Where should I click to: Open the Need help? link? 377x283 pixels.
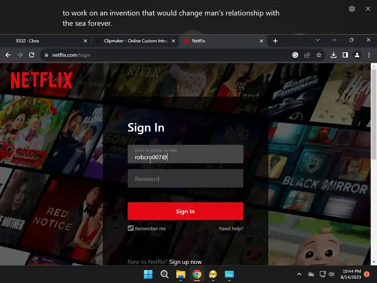[x=231, y=228]
